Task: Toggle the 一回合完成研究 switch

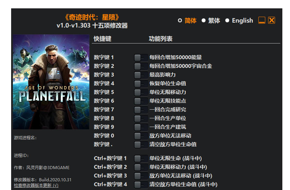Action: click(141, 110)
